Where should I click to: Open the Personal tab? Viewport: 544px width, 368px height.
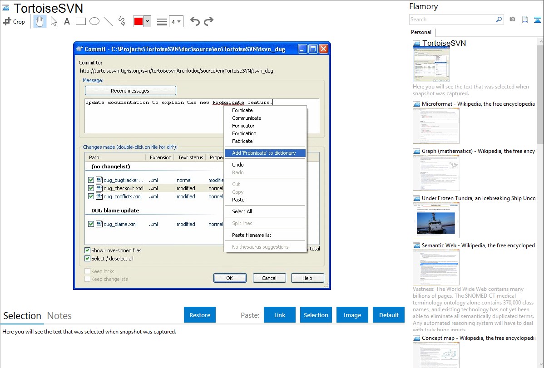[x=421, y=32]
